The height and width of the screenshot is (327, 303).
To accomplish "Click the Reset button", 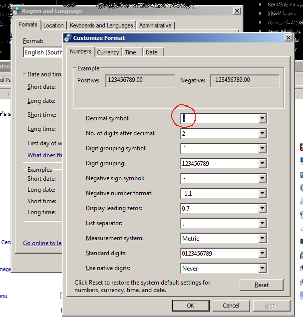I will (261, 285).
